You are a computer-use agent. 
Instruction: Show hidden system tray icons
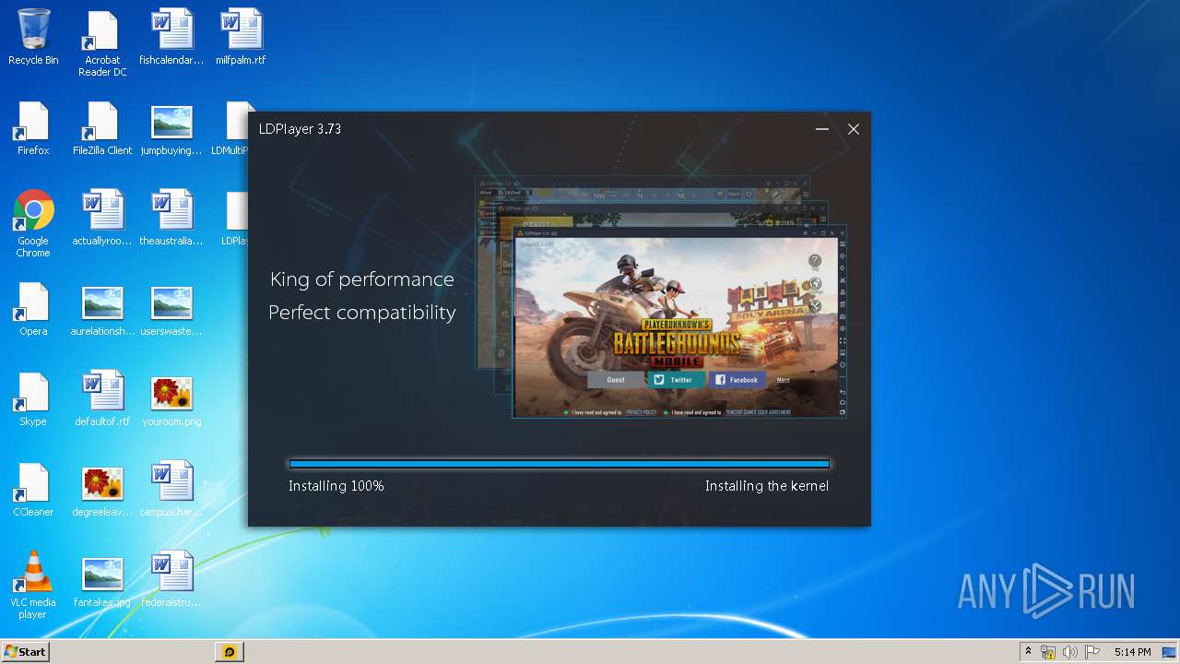click(1029, 651)
